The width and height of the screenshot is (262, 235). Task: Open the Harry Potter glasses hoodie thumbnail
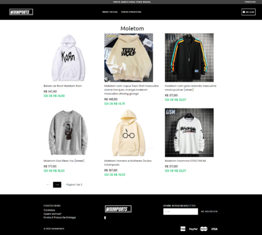129,133
